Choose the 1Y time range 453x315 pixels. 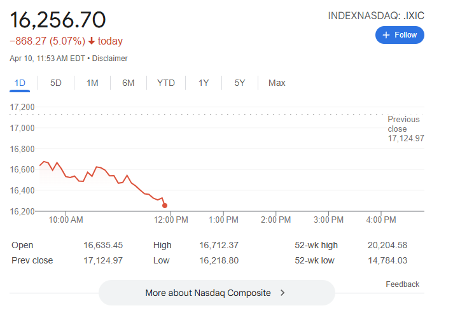(204, 83)
